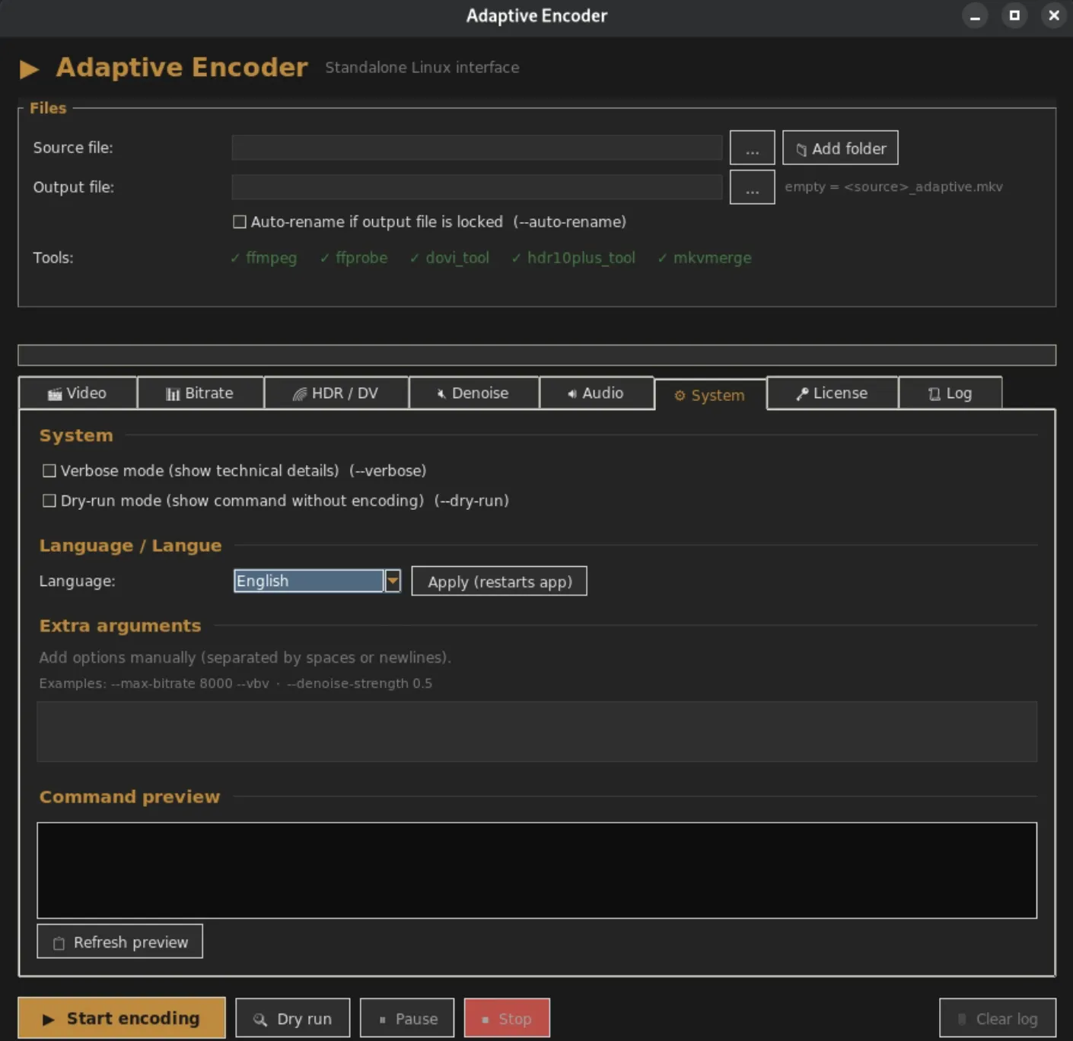This screenshot has height=1041, width=1073.
Task: Click the folder icon in Add folder
Action: (x=801, y=149)
